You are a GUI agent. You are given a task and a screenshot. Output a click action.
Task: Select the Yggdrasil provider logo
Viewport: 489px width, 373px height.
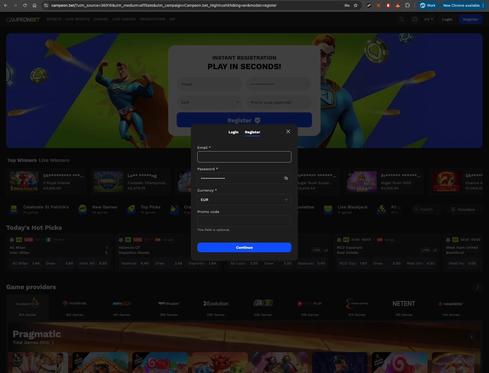pos(75,304)
